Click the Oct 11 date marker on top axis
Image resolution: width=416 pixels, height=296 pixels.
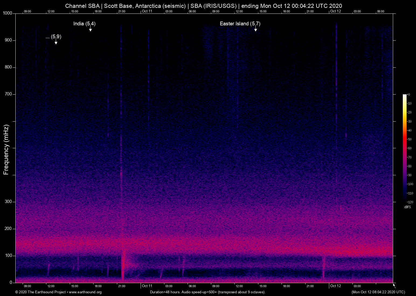[x=147, y=11]
